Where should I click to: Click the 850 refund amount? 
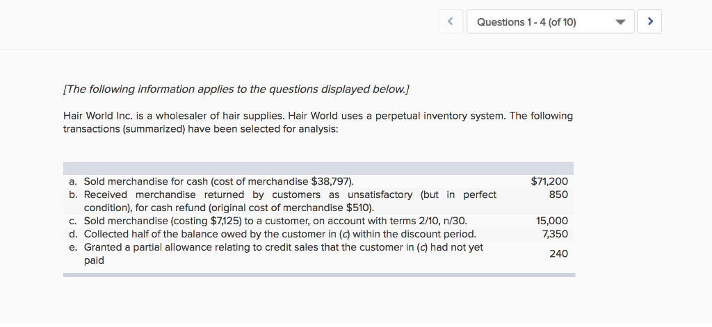coord(558,194)
